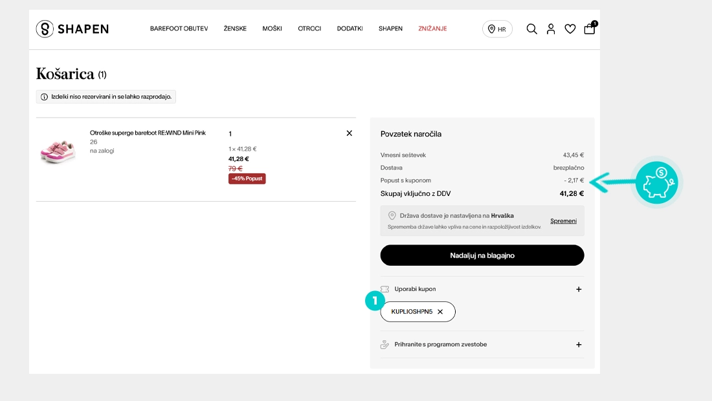Open the HR country selector

click(497, 29)
